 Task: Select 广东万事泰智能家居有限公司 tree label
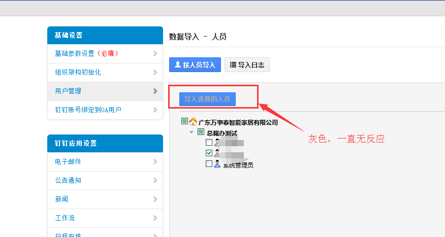[x=238, y=122]
